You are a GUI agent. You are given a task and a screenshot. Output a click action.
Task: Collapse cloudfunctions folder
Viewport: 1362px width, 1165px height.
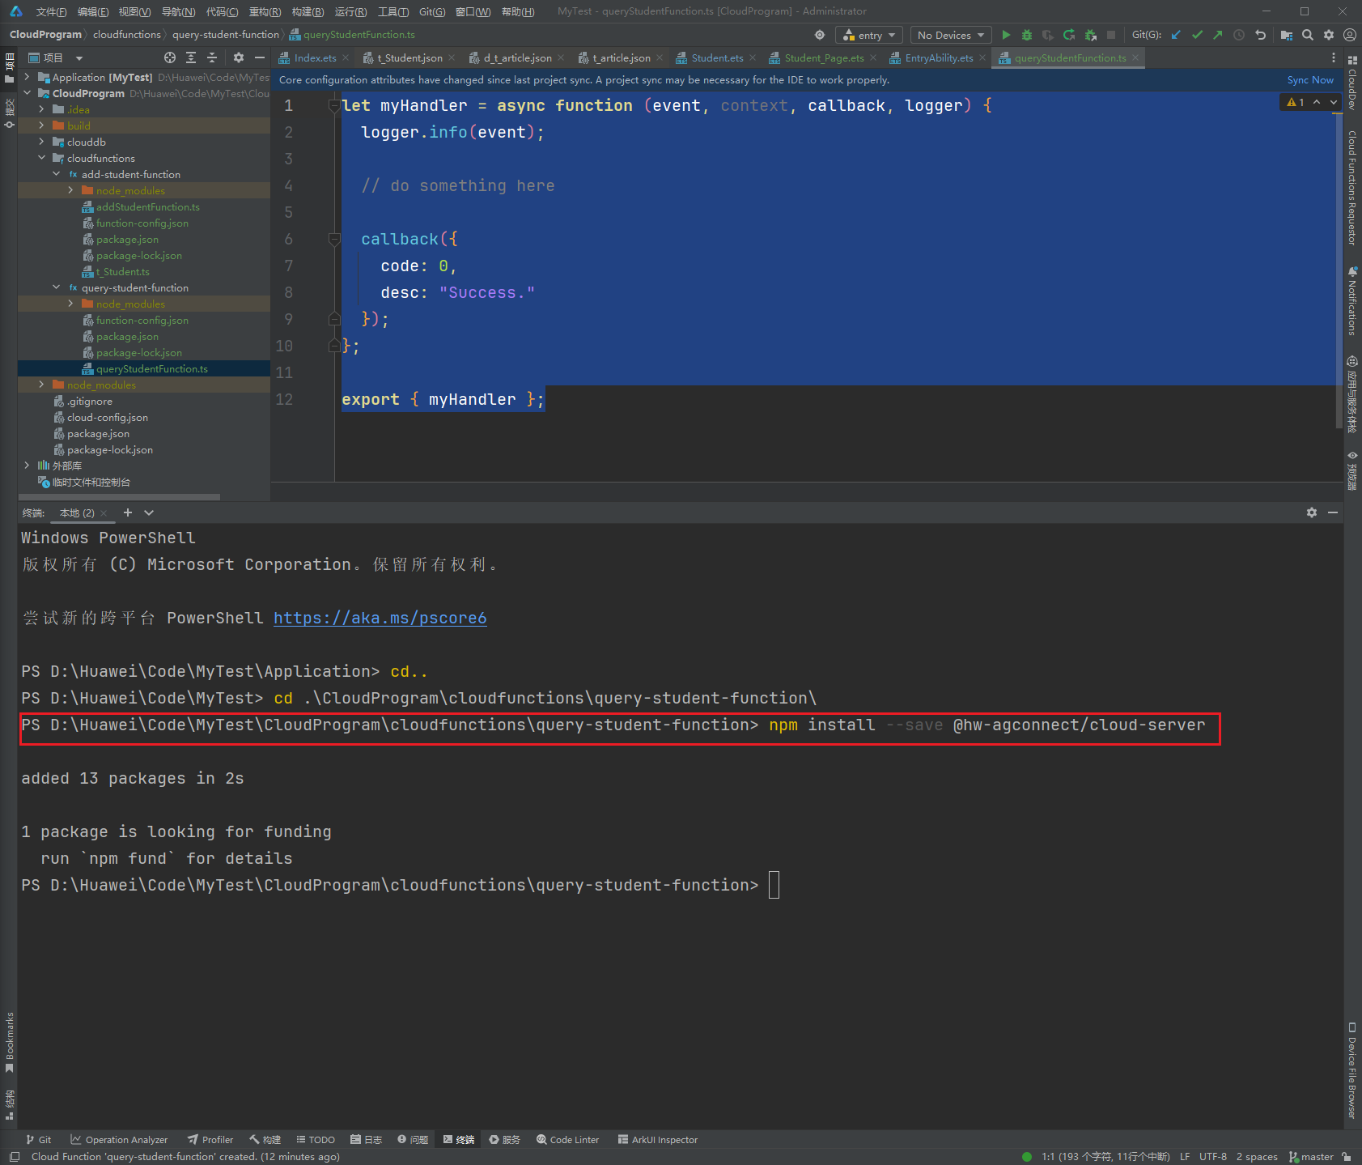(42, 158)
